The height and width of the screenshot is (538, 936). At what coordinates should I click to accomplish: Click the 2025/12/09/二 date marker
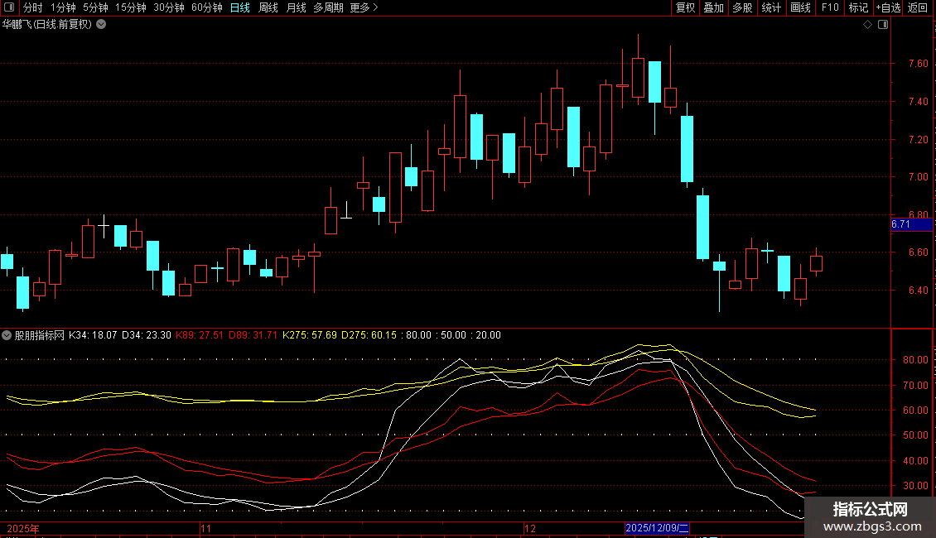coord(657,528)
